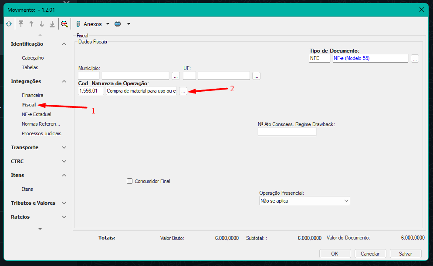Open the SQL magnifier search icon
Screen dimensions: 433x266
[x=64, y=24]
